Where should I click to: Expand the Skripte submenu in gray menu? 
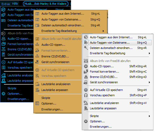[x=149, y=116]
